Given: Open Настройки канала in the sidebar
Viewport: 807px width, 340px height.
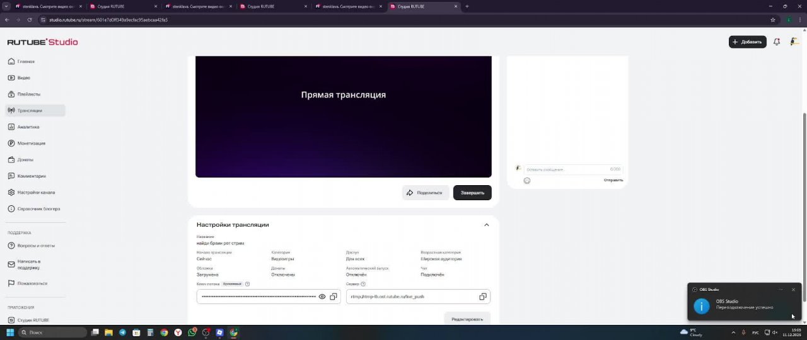Looking at the screenshot, I should [36, 193].
